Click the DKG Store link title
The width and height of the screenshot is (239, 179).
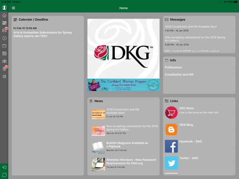pyautogui.click(x=187, y=108)
